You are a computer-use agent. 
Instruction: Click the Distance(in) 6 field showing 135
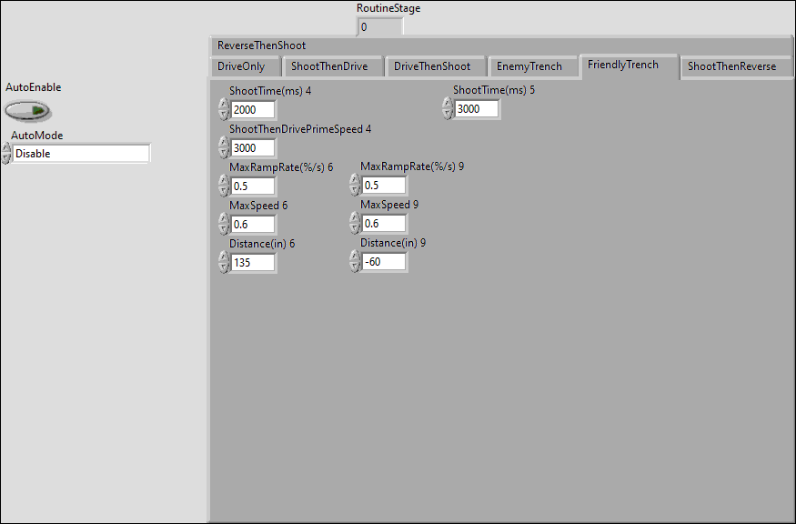[252, 262]
